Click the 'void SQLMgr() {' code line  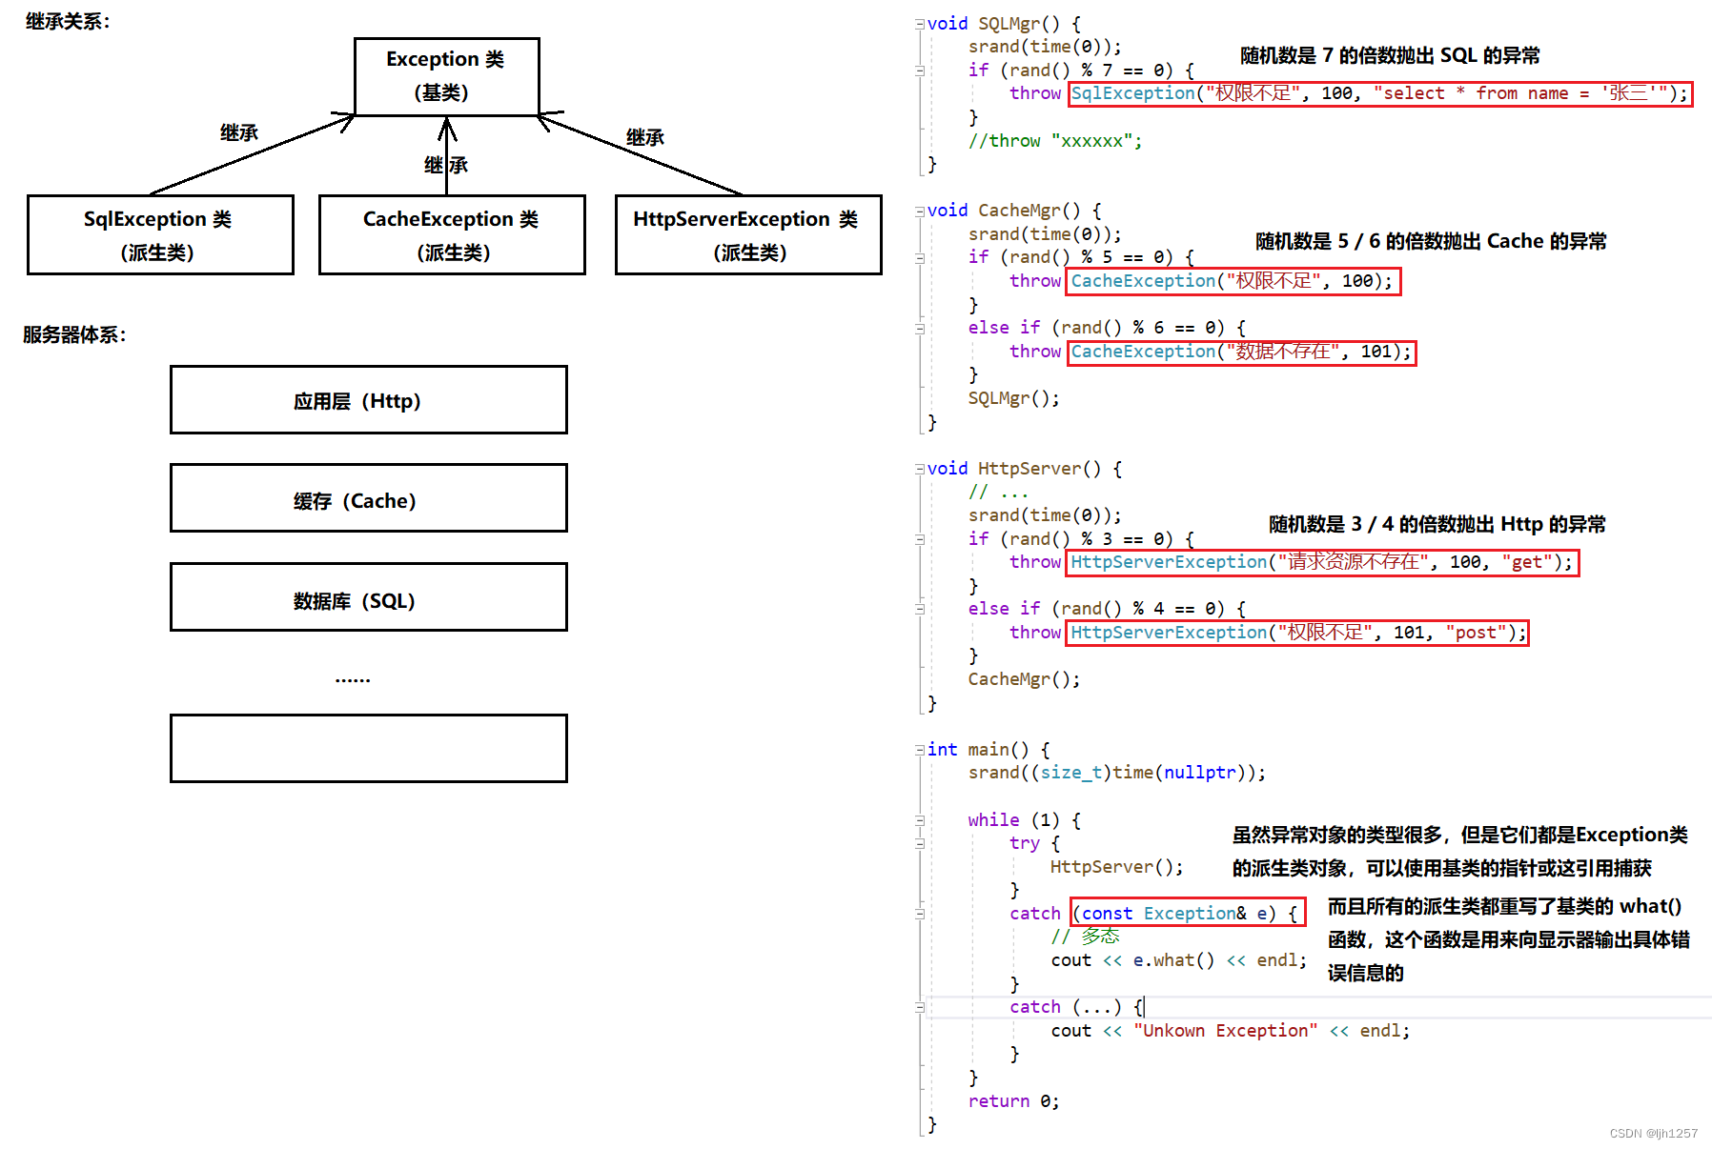(x=1004, y=24)
